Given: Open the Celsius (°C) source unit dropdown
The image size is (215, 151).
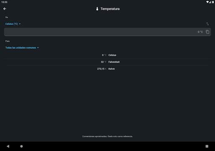Looking at the screenshot, I should point(13,24).
